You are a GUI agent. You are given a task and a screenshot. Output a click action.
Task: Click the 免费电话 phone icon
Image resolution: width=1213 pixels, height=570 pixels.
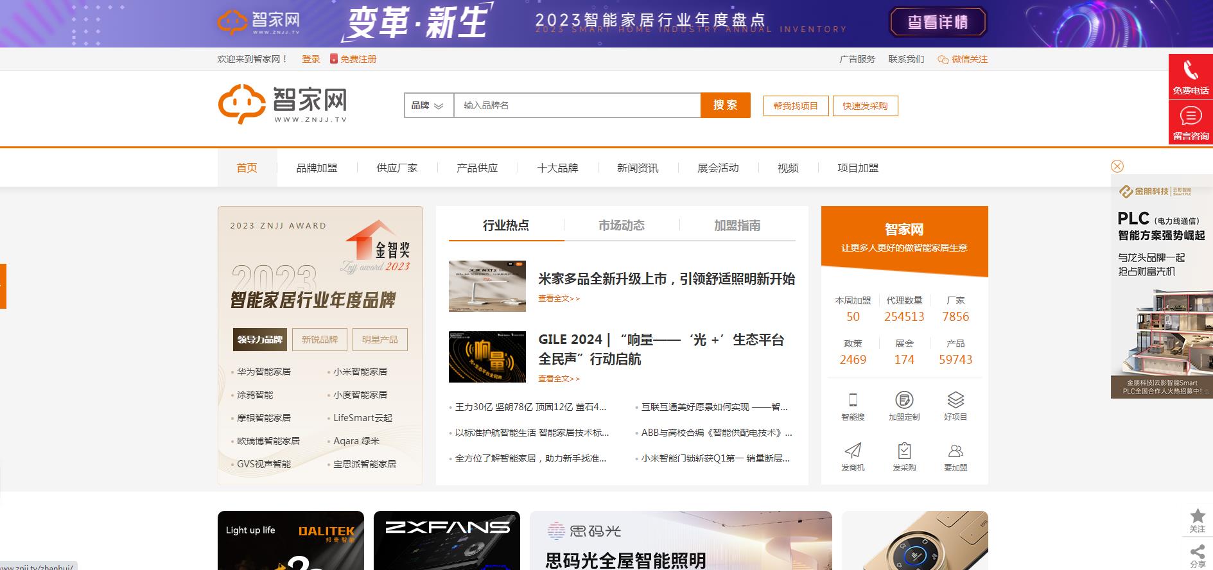point(1191,69)
